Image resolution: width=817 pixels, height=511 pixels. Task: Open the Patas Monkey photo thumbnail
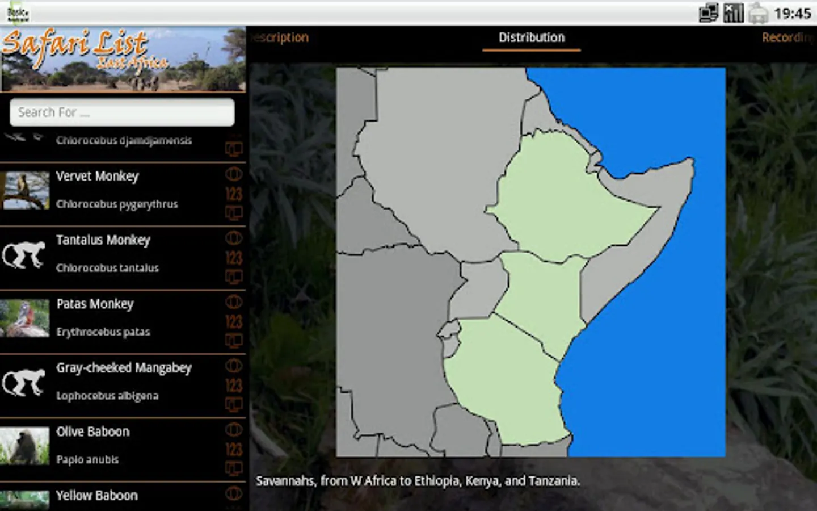click(x=24, y=319)
